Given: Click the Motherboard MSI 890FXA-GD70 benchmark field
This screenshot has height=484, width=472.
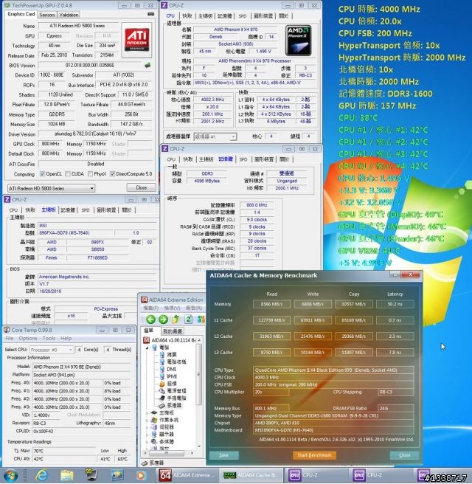Looking at the screenshot, I should (333, 430).
